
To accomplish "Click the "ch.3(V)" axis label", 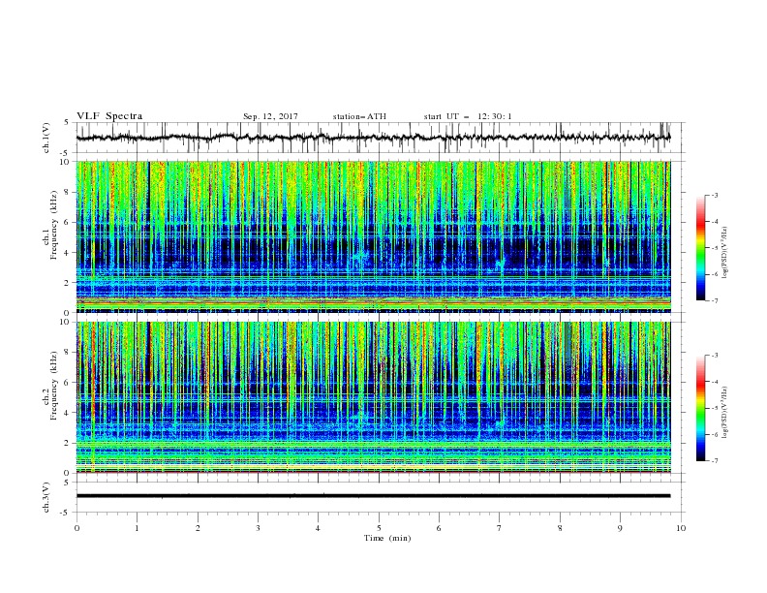I will click(46, 497).
